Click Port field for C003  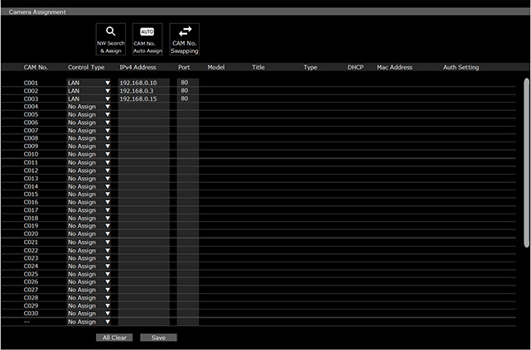[x=187, y=98]
